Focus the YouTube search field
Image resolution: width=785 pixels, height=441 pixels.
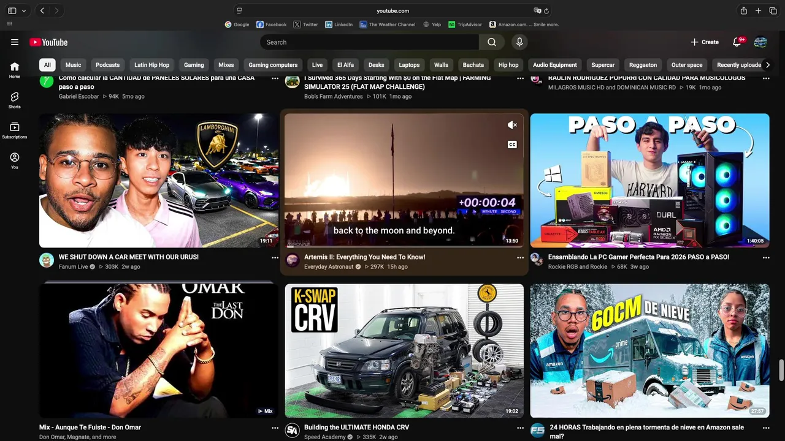[370, 42]
